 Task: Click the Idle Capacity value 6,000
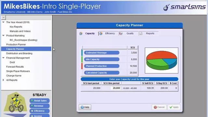pos(134,59)
